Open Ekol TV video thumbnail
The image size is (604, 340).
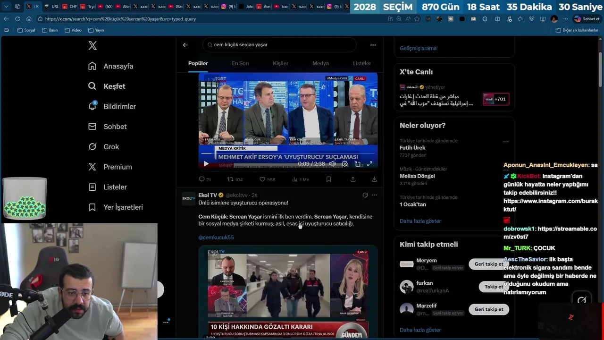[x=288, y=292]
